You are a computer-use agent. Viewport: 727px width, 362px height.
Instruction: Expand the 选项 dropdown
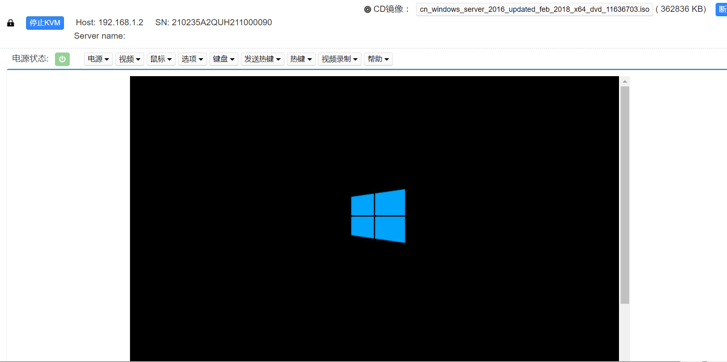192,59
